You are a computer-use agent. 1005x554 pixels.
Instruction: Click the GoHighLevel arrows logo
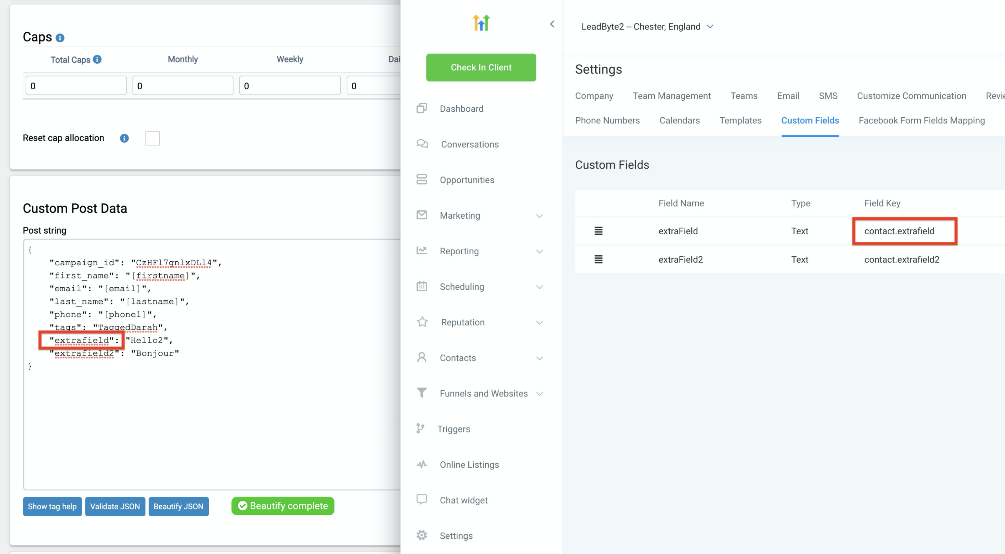click(x=481, y=23)
